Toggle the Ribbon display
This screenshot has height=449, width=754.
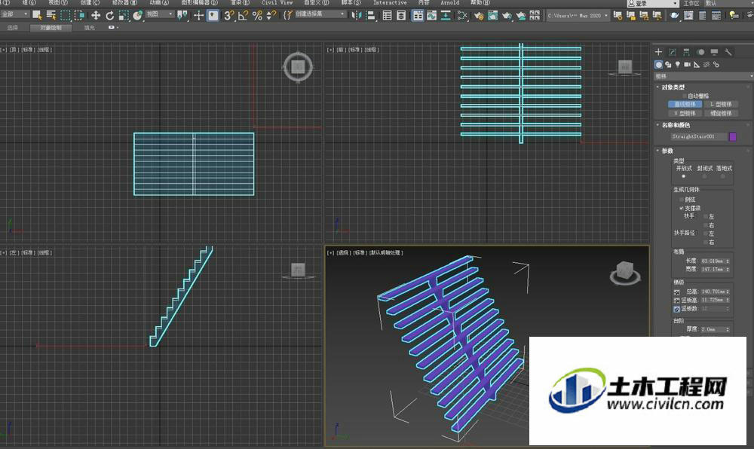[x=418, y=15]
